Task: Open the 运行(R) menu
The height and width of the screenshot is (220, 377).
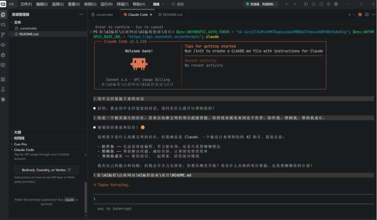Action: (106, 4)
